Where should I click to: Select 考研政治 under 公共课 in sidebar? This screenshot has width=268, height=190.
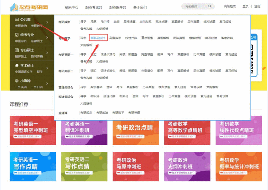pyautogui.click(x=21, y=26)
